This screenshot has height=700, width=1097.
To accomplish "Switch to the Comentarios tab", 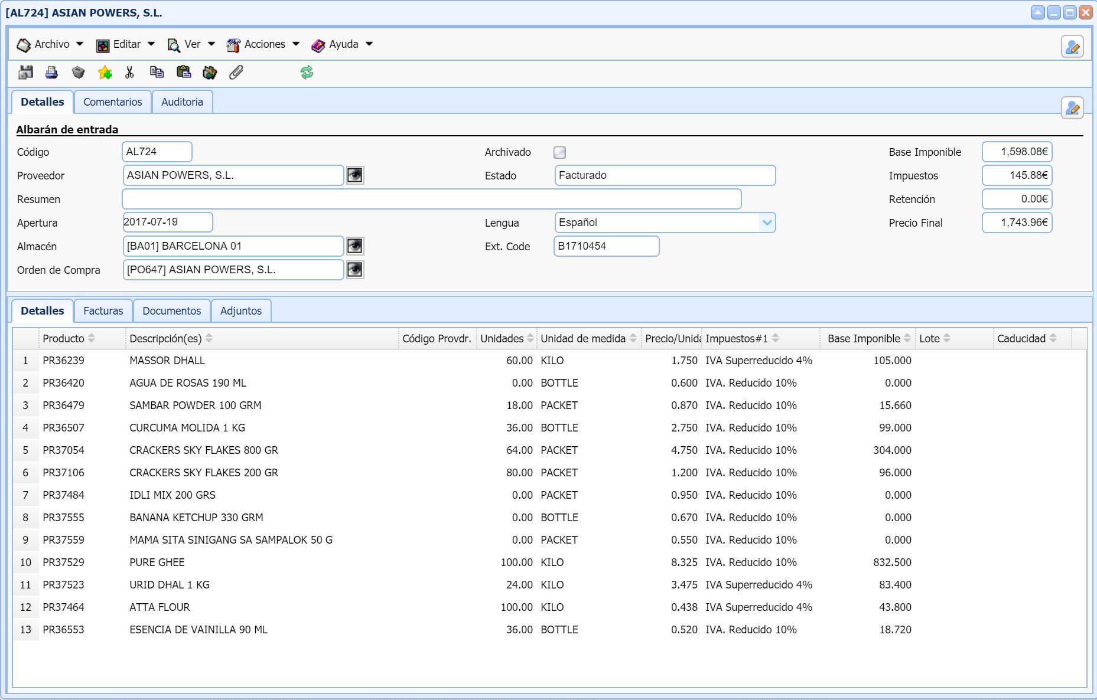I will tap(113, 102).
